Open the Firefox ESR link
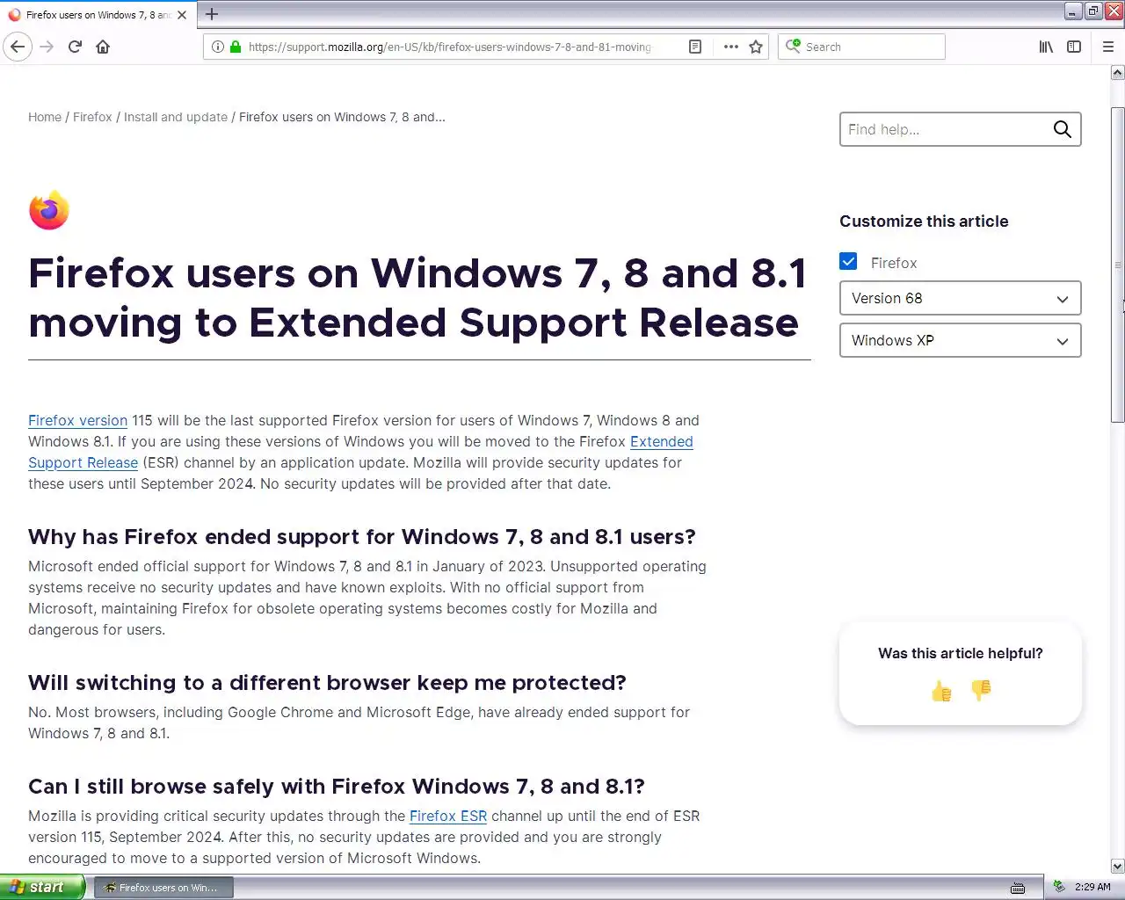The image size is (1125, 900). [448, 816]
